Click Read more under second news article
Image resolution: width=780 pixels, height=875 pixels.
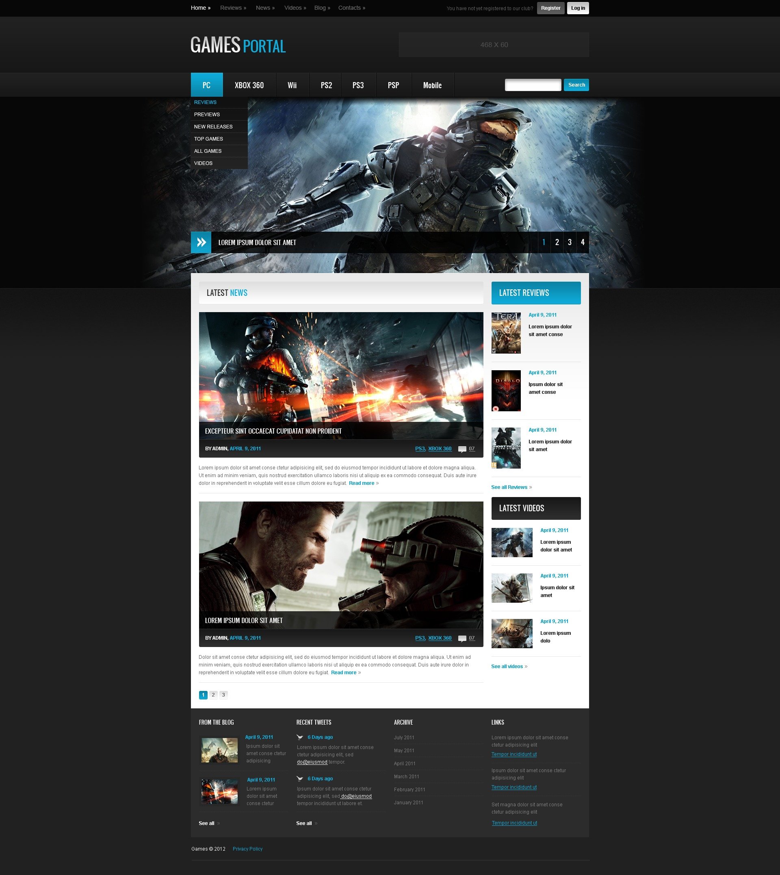343,673
